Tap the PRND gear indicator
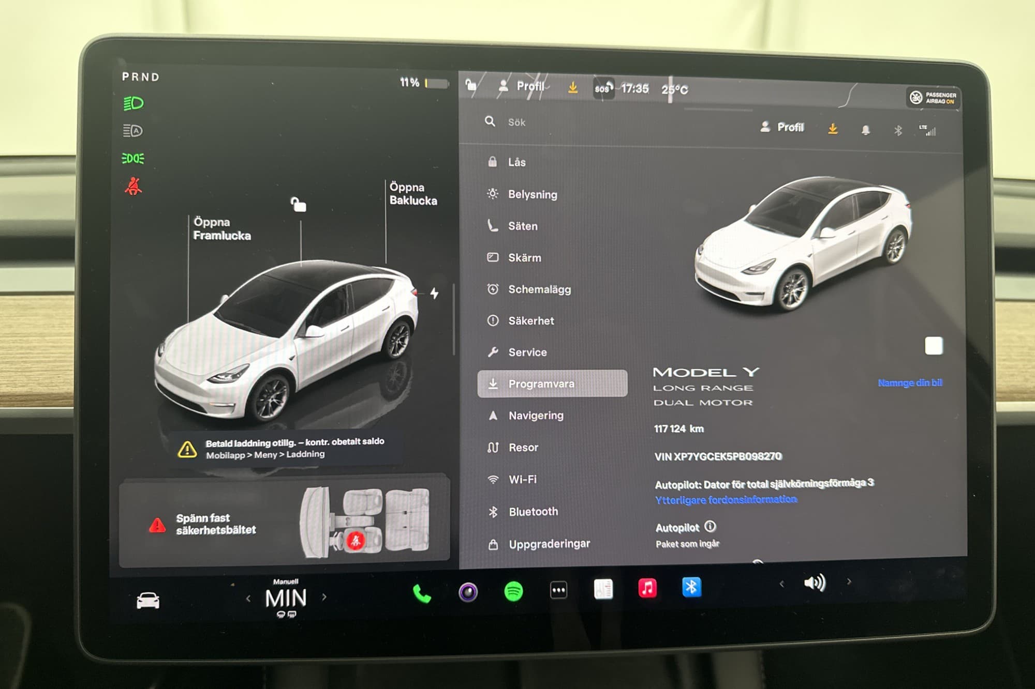 pos(141,77)
